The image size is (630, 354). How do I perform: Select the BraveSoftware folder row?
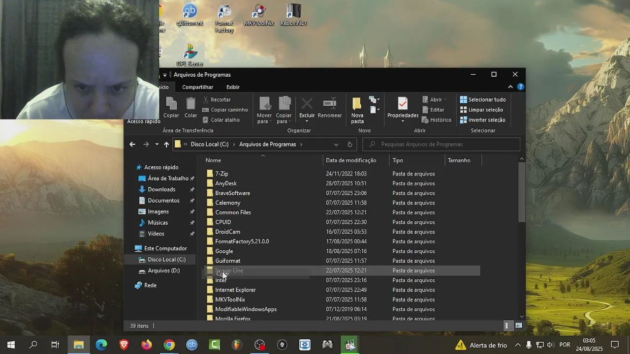click(x=342, y=193)
